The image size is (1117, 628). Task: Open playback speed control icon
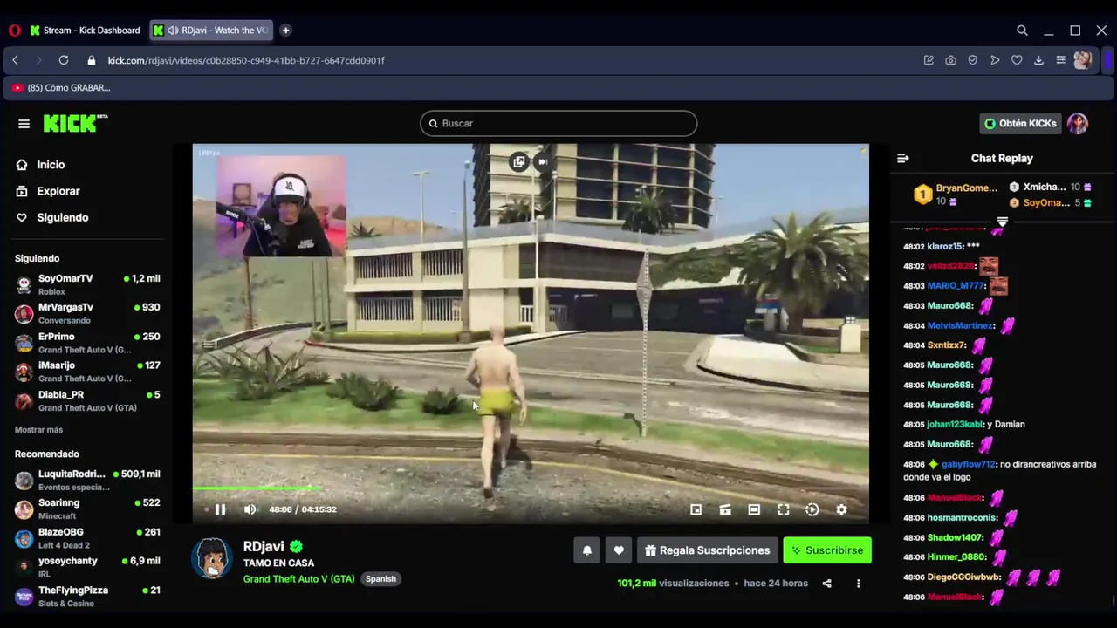coord(812,509)
